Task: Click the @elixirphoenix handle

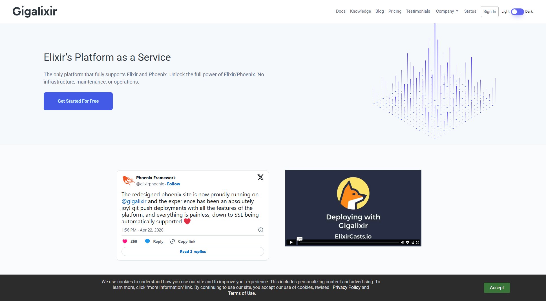Action: click(x=150, y=184)
